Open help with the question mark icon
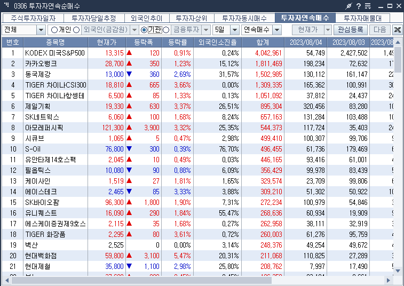The height and width of the screenshot is (286, 404). tap(359, 6)
